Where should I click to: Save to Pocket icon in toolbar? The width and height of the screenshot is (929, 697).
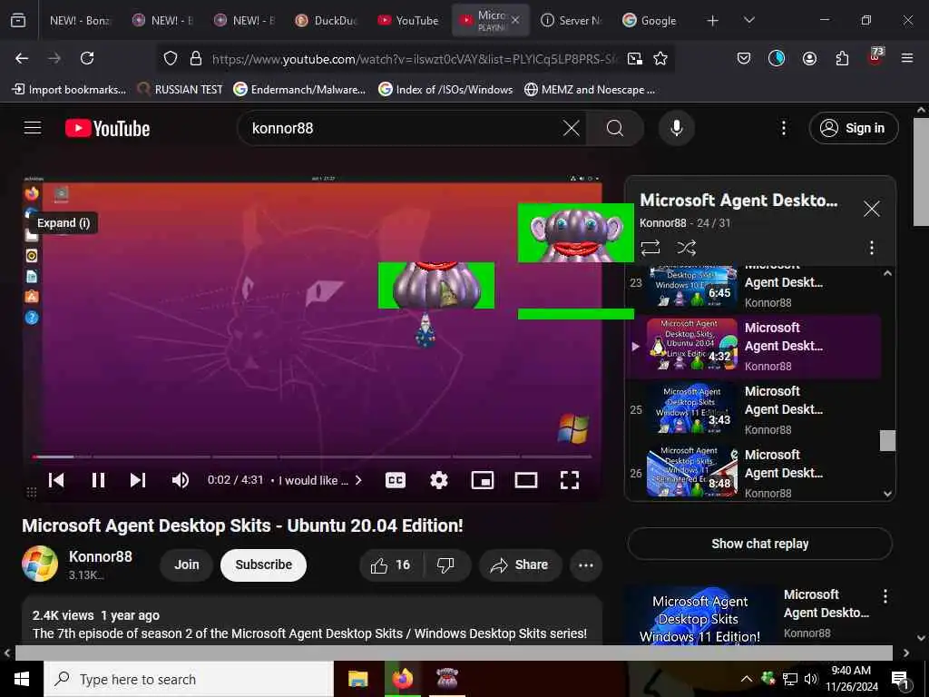(x=744, y=58)
